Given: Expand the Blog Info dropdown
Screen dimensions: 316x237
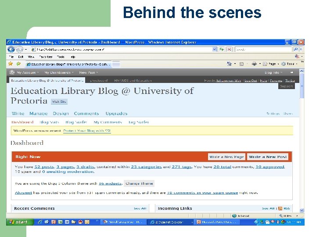Looking at the screenshot, I should [x=273, y=72].
